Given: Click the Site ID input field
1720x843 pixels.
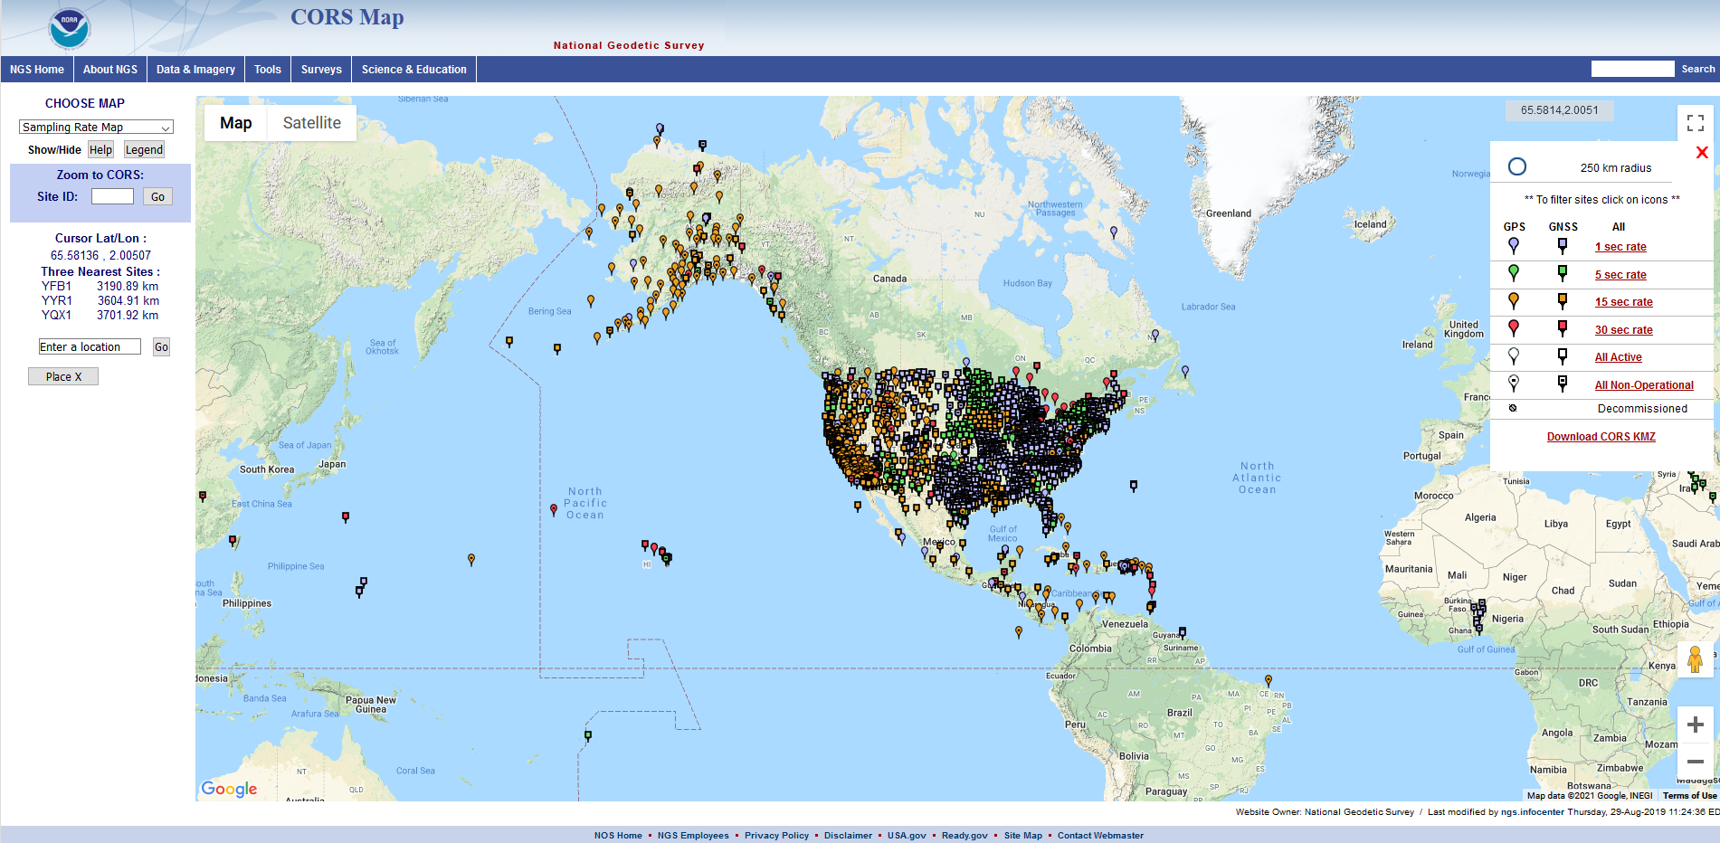Looking at the screenshot, I should coord(112,196).
